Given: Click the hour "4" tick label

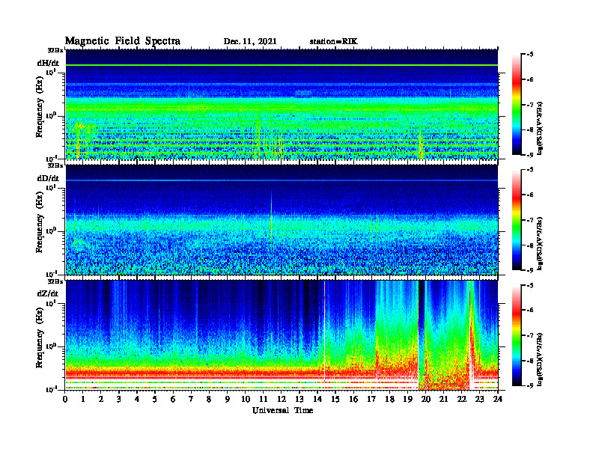Looking at the screenshot, I should pos(137,400).
